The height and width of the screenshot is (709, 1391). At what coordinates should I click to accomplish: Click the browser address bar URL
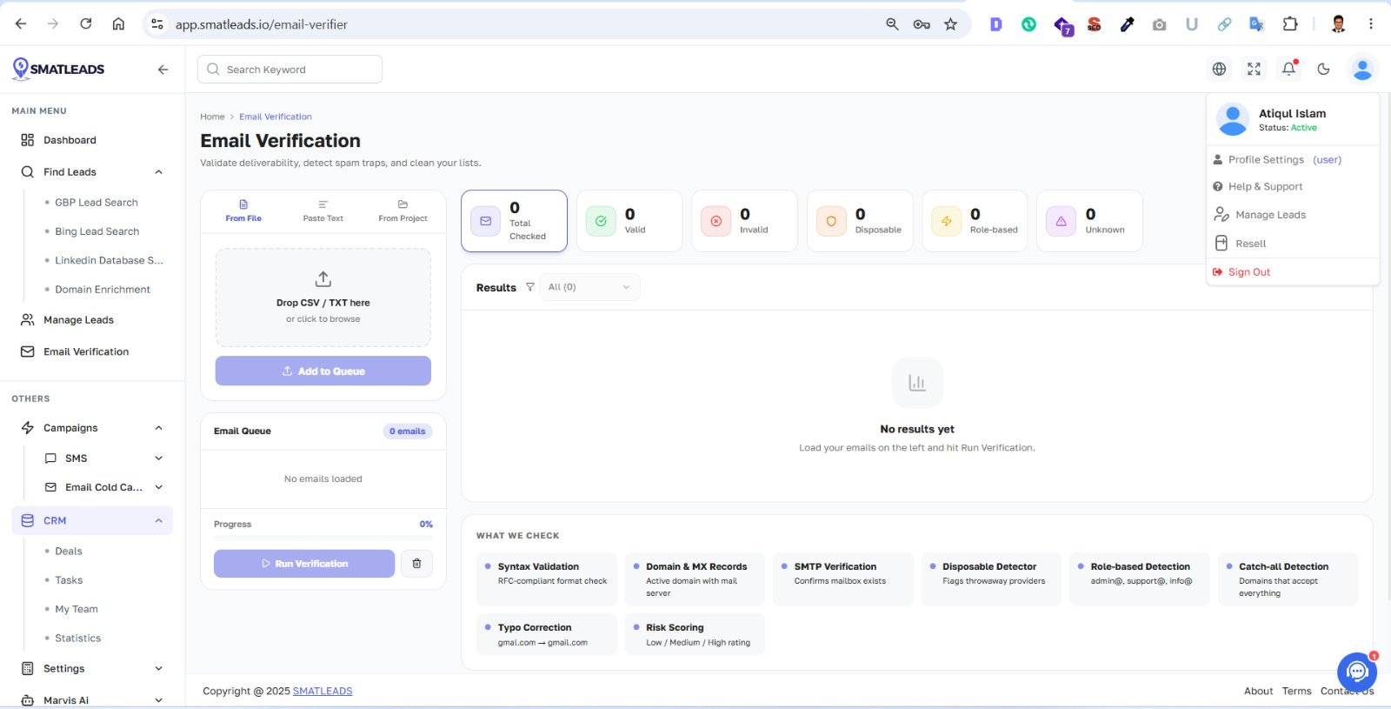pos(261,24)
